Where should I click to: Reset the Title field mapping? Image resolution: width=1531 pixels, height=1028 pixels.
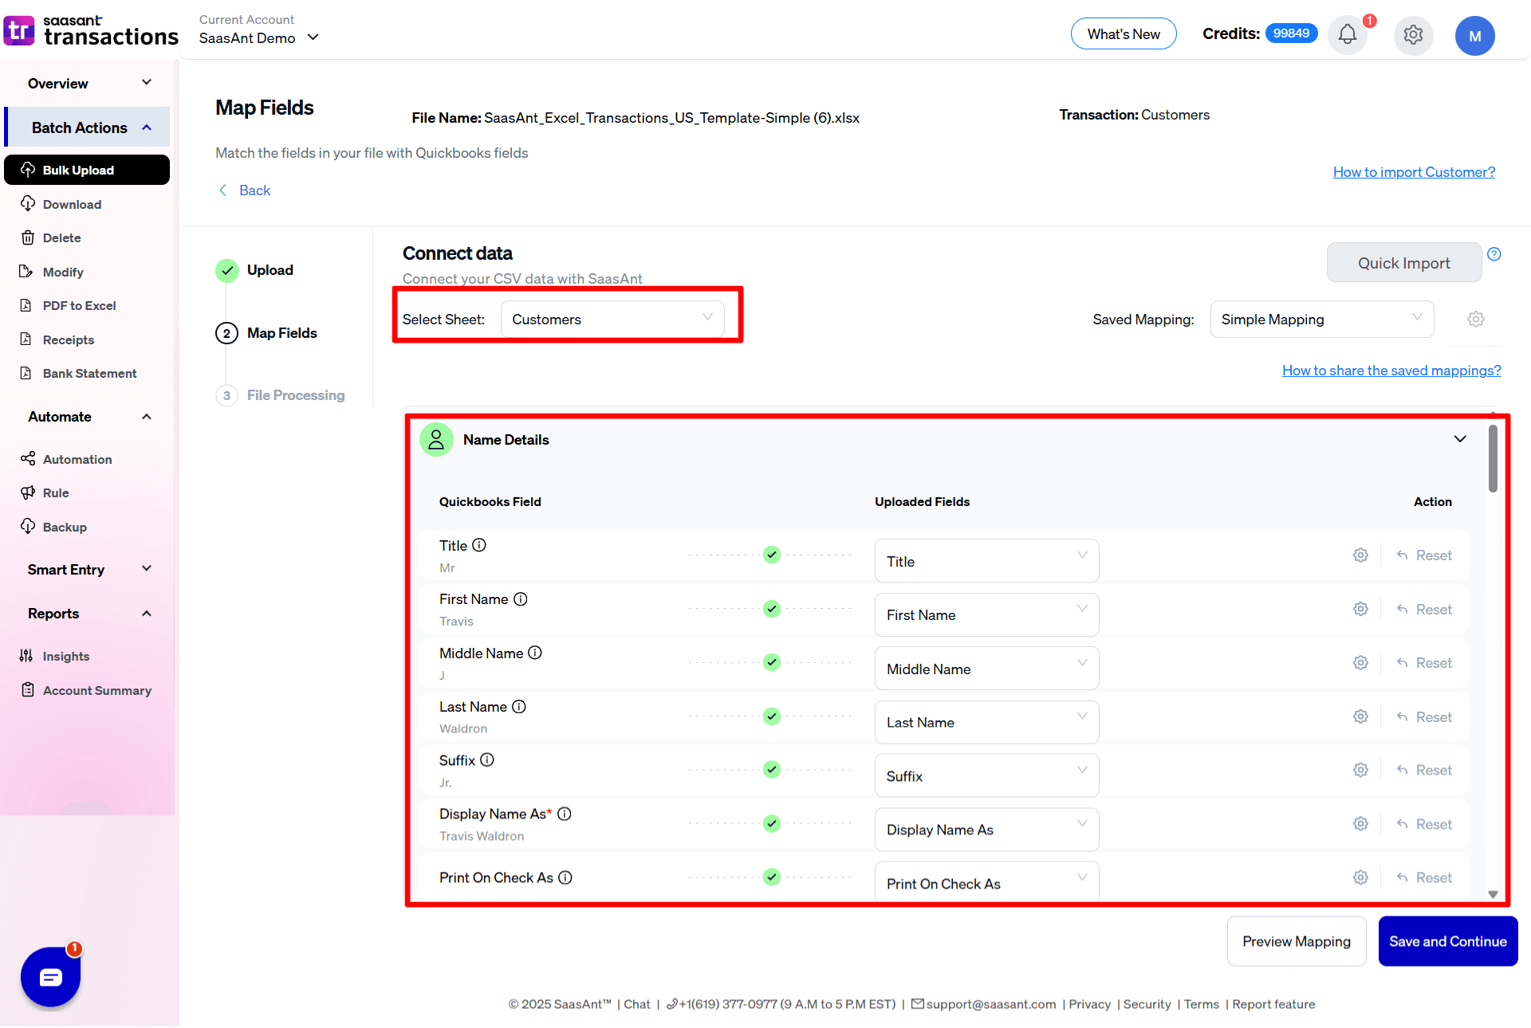[x=1424, y=555]
